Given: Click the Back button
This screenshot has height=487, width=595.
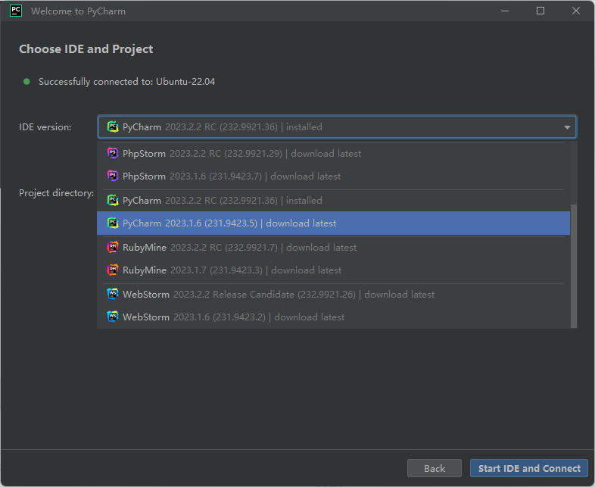Looking at the screenshot, I should [x=435, y=468].
